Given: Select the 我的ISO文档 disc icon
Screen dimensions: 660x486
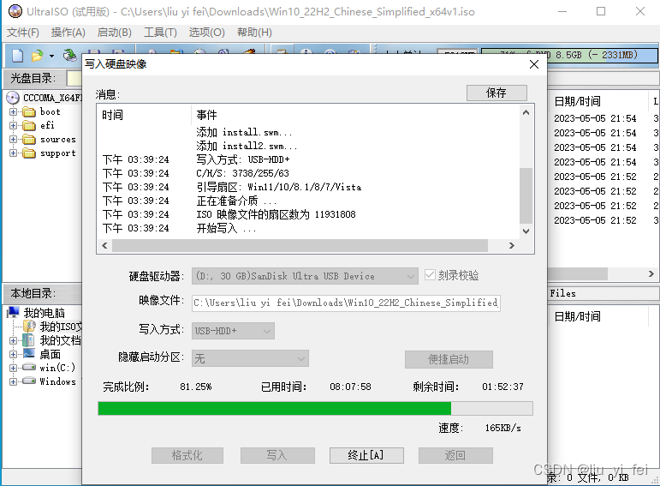Looking at the screenshot, I should coord(29,327).
